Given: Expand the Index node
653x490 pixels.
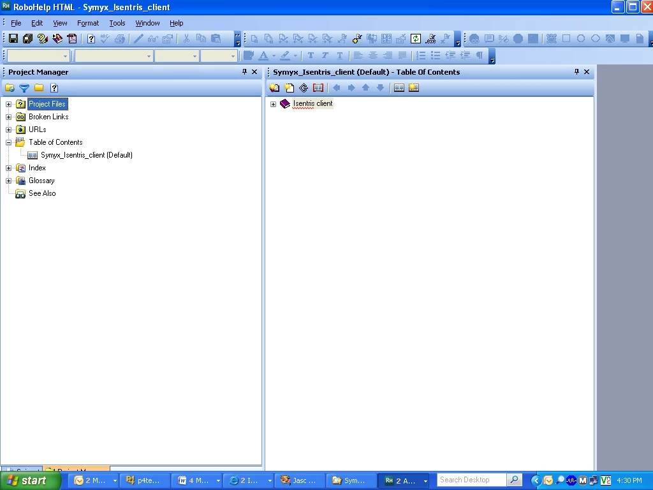Looking at the screenshot, I should [8, 168].
